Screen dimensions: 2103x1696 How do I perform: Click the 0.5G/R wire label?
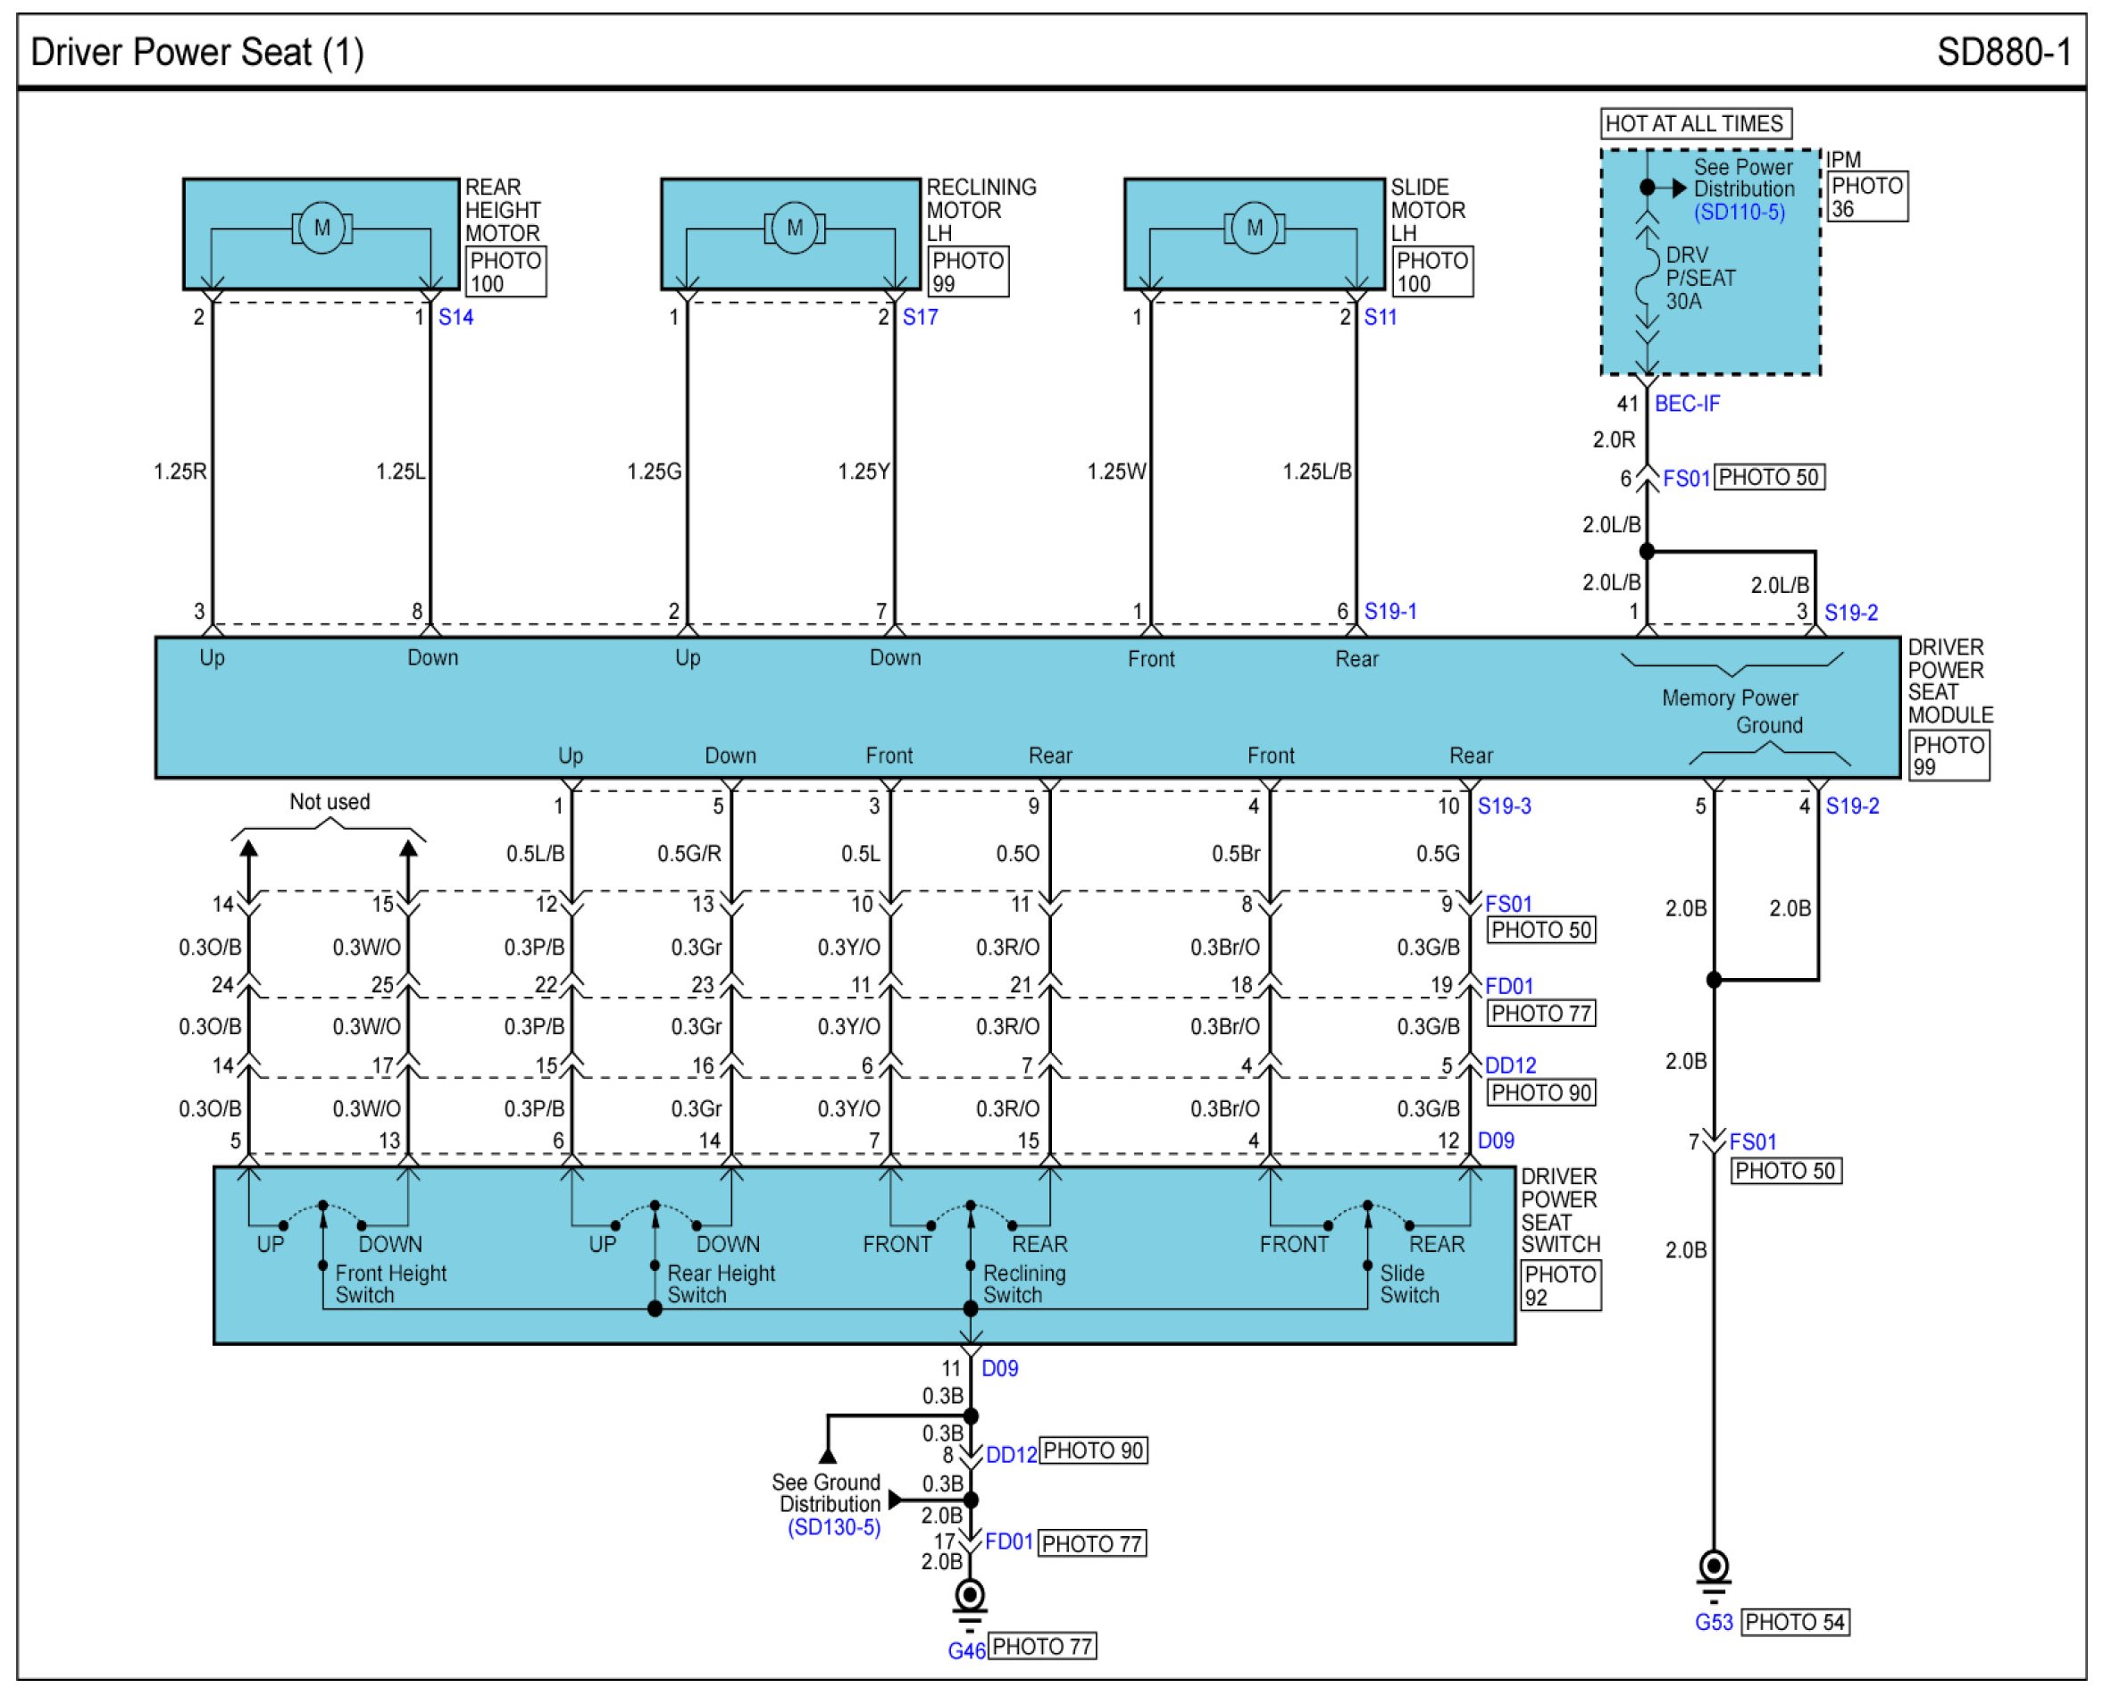click(x=688, y=854)
